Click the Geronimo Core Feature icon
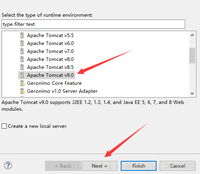Viewport: 200px width, 174px height. [22, 83]
